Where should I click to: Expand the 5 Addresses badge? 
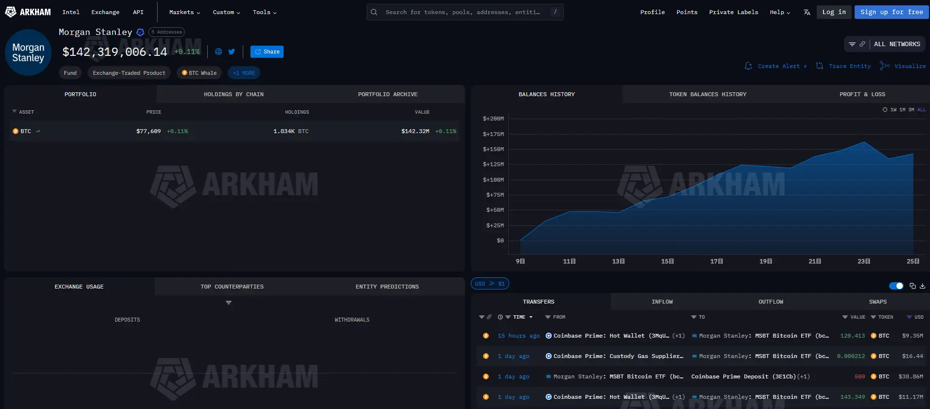coord(166,32)
